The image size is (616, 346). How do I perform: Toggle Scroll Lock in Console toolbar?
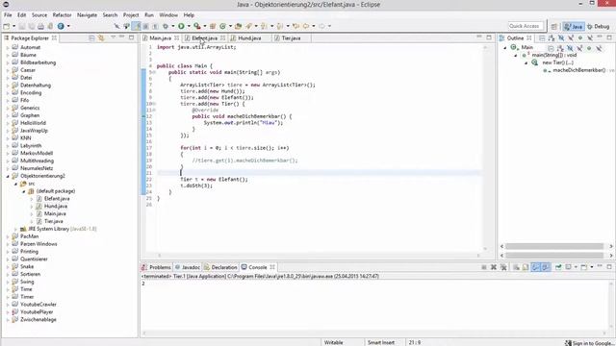[x=526, y=267]
